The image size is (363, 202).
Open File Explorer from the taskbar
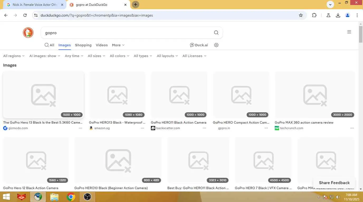coord(54,197)
